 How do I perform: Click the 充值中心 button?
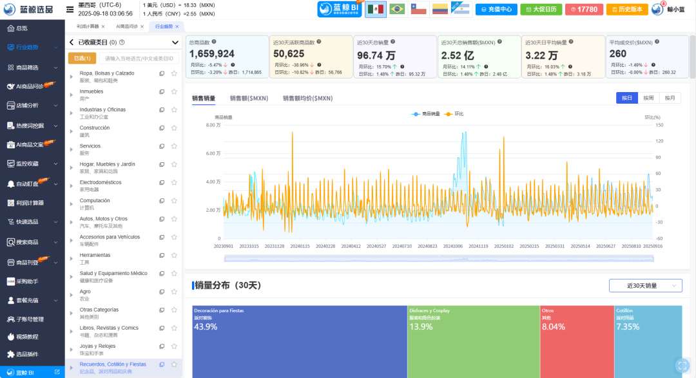(497, 9)
